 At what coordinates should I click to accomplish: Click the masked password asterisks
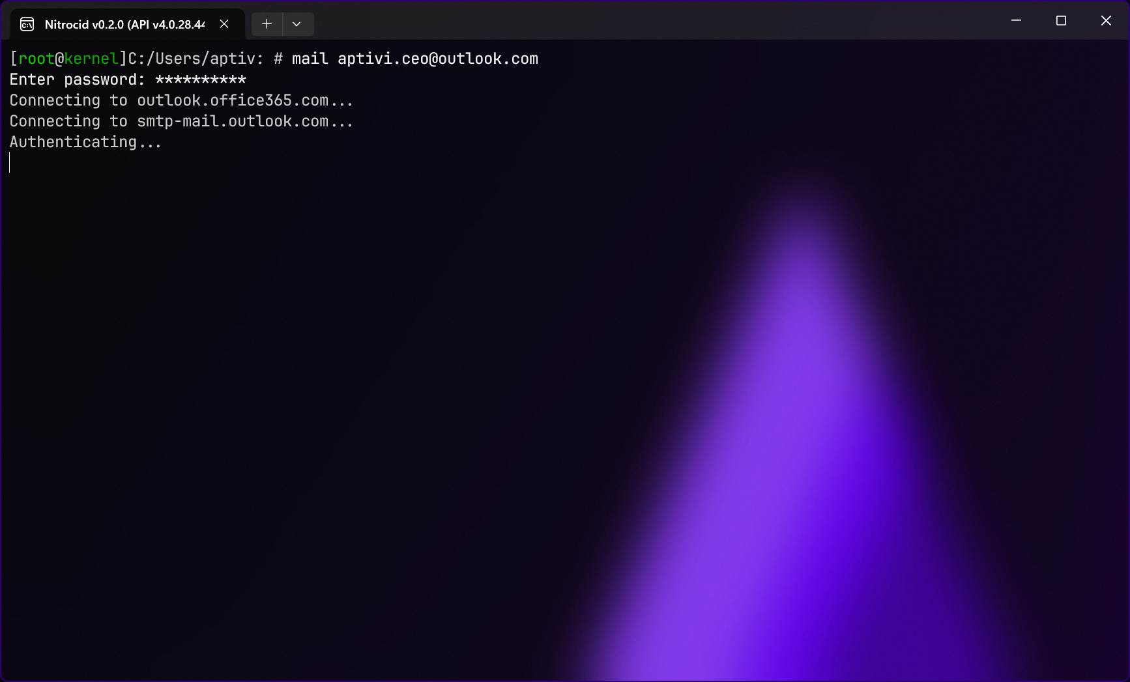click(x=201, y=79)
